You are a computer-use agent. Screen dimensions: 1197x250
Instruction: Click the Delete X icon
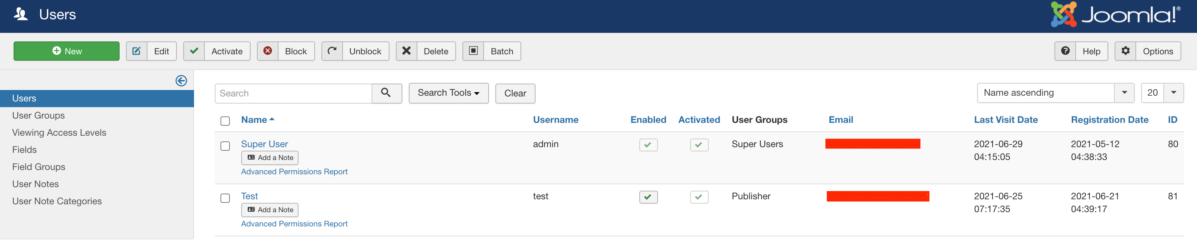coord(407,51)
